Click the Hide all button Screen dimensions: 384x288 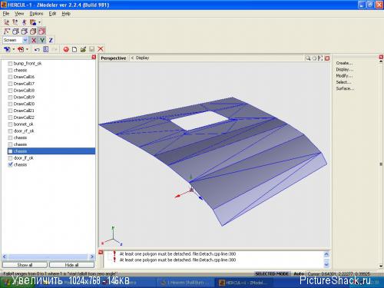pyautogui.click(x=71, y=265)
